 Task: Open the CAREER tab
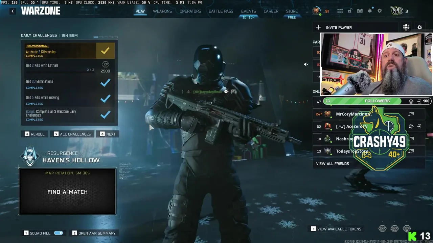(x=271, y=11)
